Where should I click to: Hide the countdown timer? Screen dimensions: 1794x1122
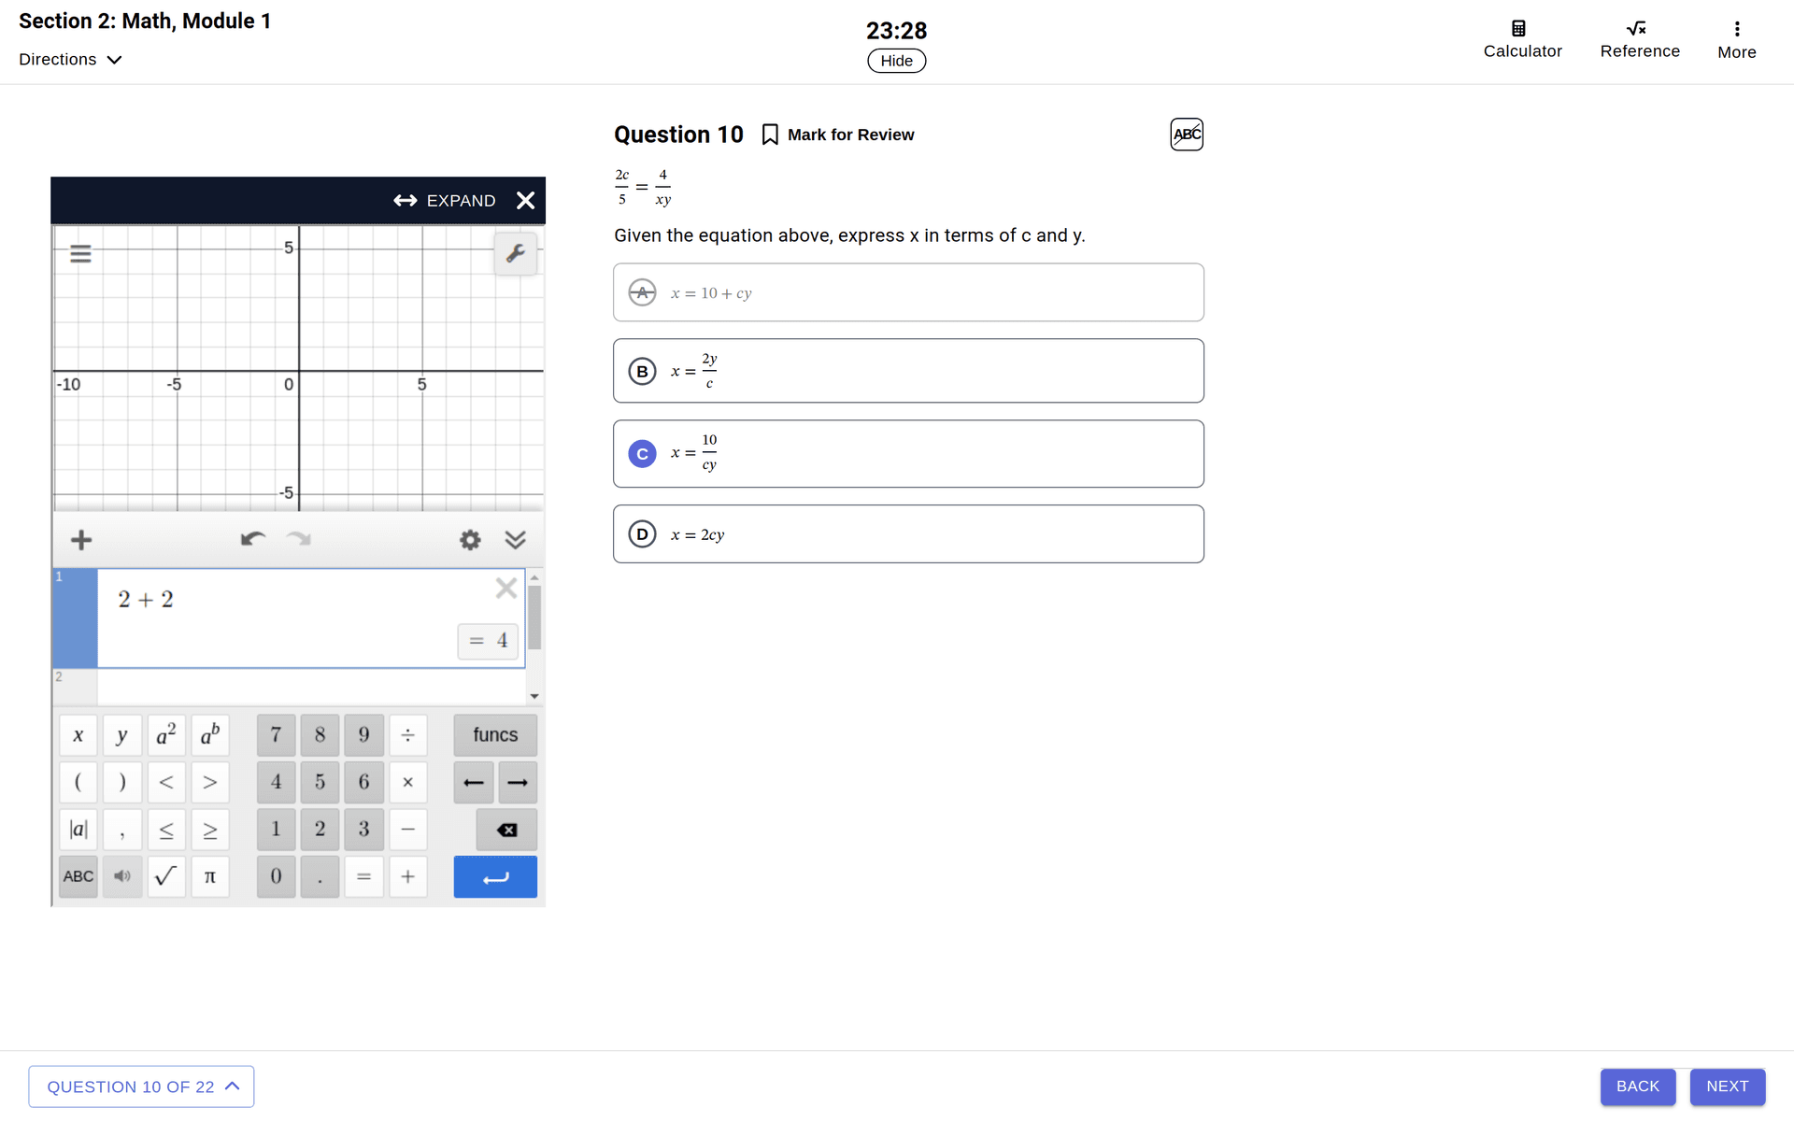(896, 61)
